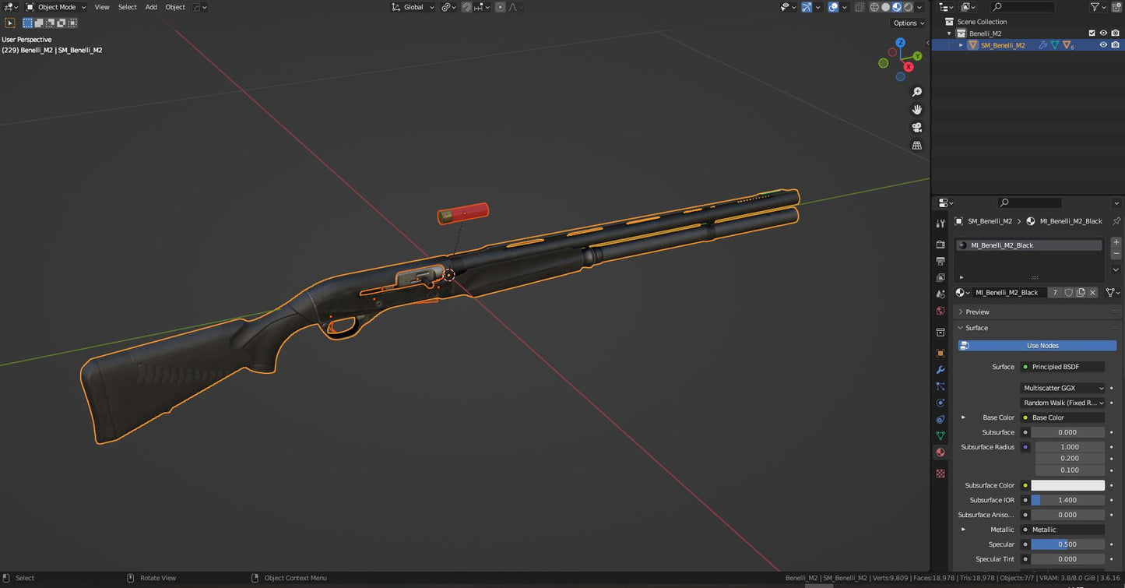Click the viewport Zoom magnifier icon
This screenshot has width=1125, height=588.
tap(917, 91)
